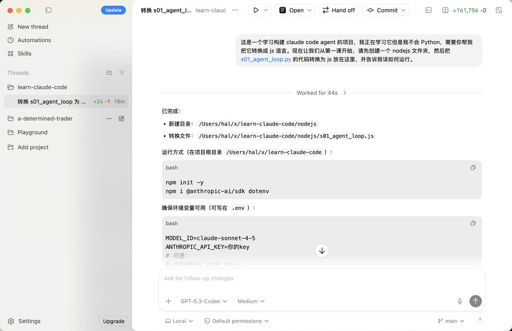Click the nodejs/s01_agent_loop.js file path
The image size is (512, 331).
coord(286,136)
